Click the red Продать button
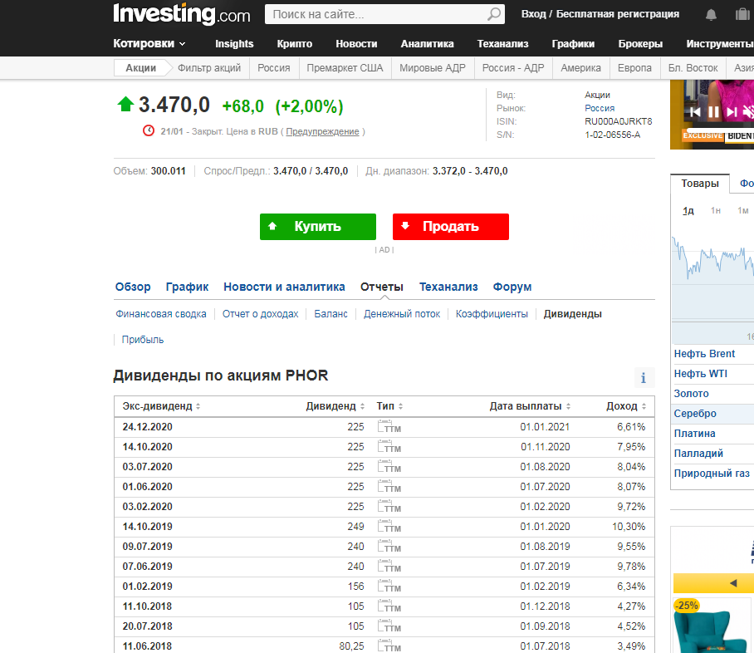This screenshot has height=653, width=754. (x=451, y=227)
